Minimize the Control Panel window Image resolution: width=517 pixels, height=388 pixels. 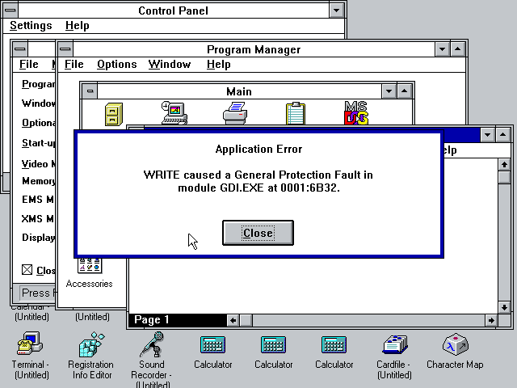click(x=336, y=11)
